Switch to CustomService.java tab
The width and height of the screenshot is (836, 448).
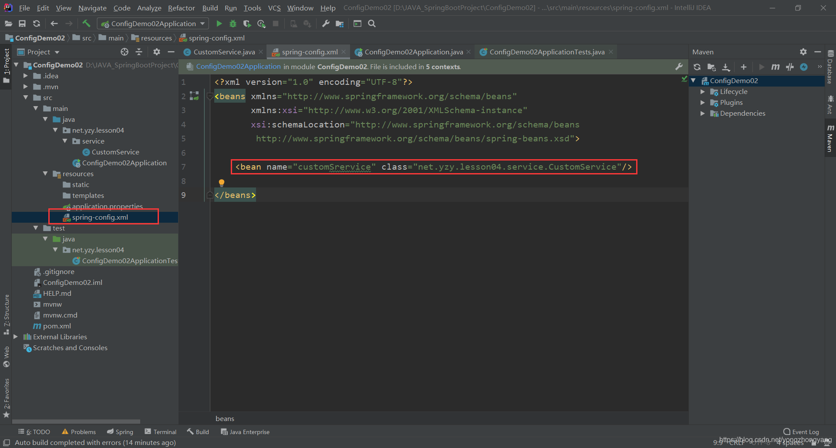pyautogui.click(x=224, y=52)
